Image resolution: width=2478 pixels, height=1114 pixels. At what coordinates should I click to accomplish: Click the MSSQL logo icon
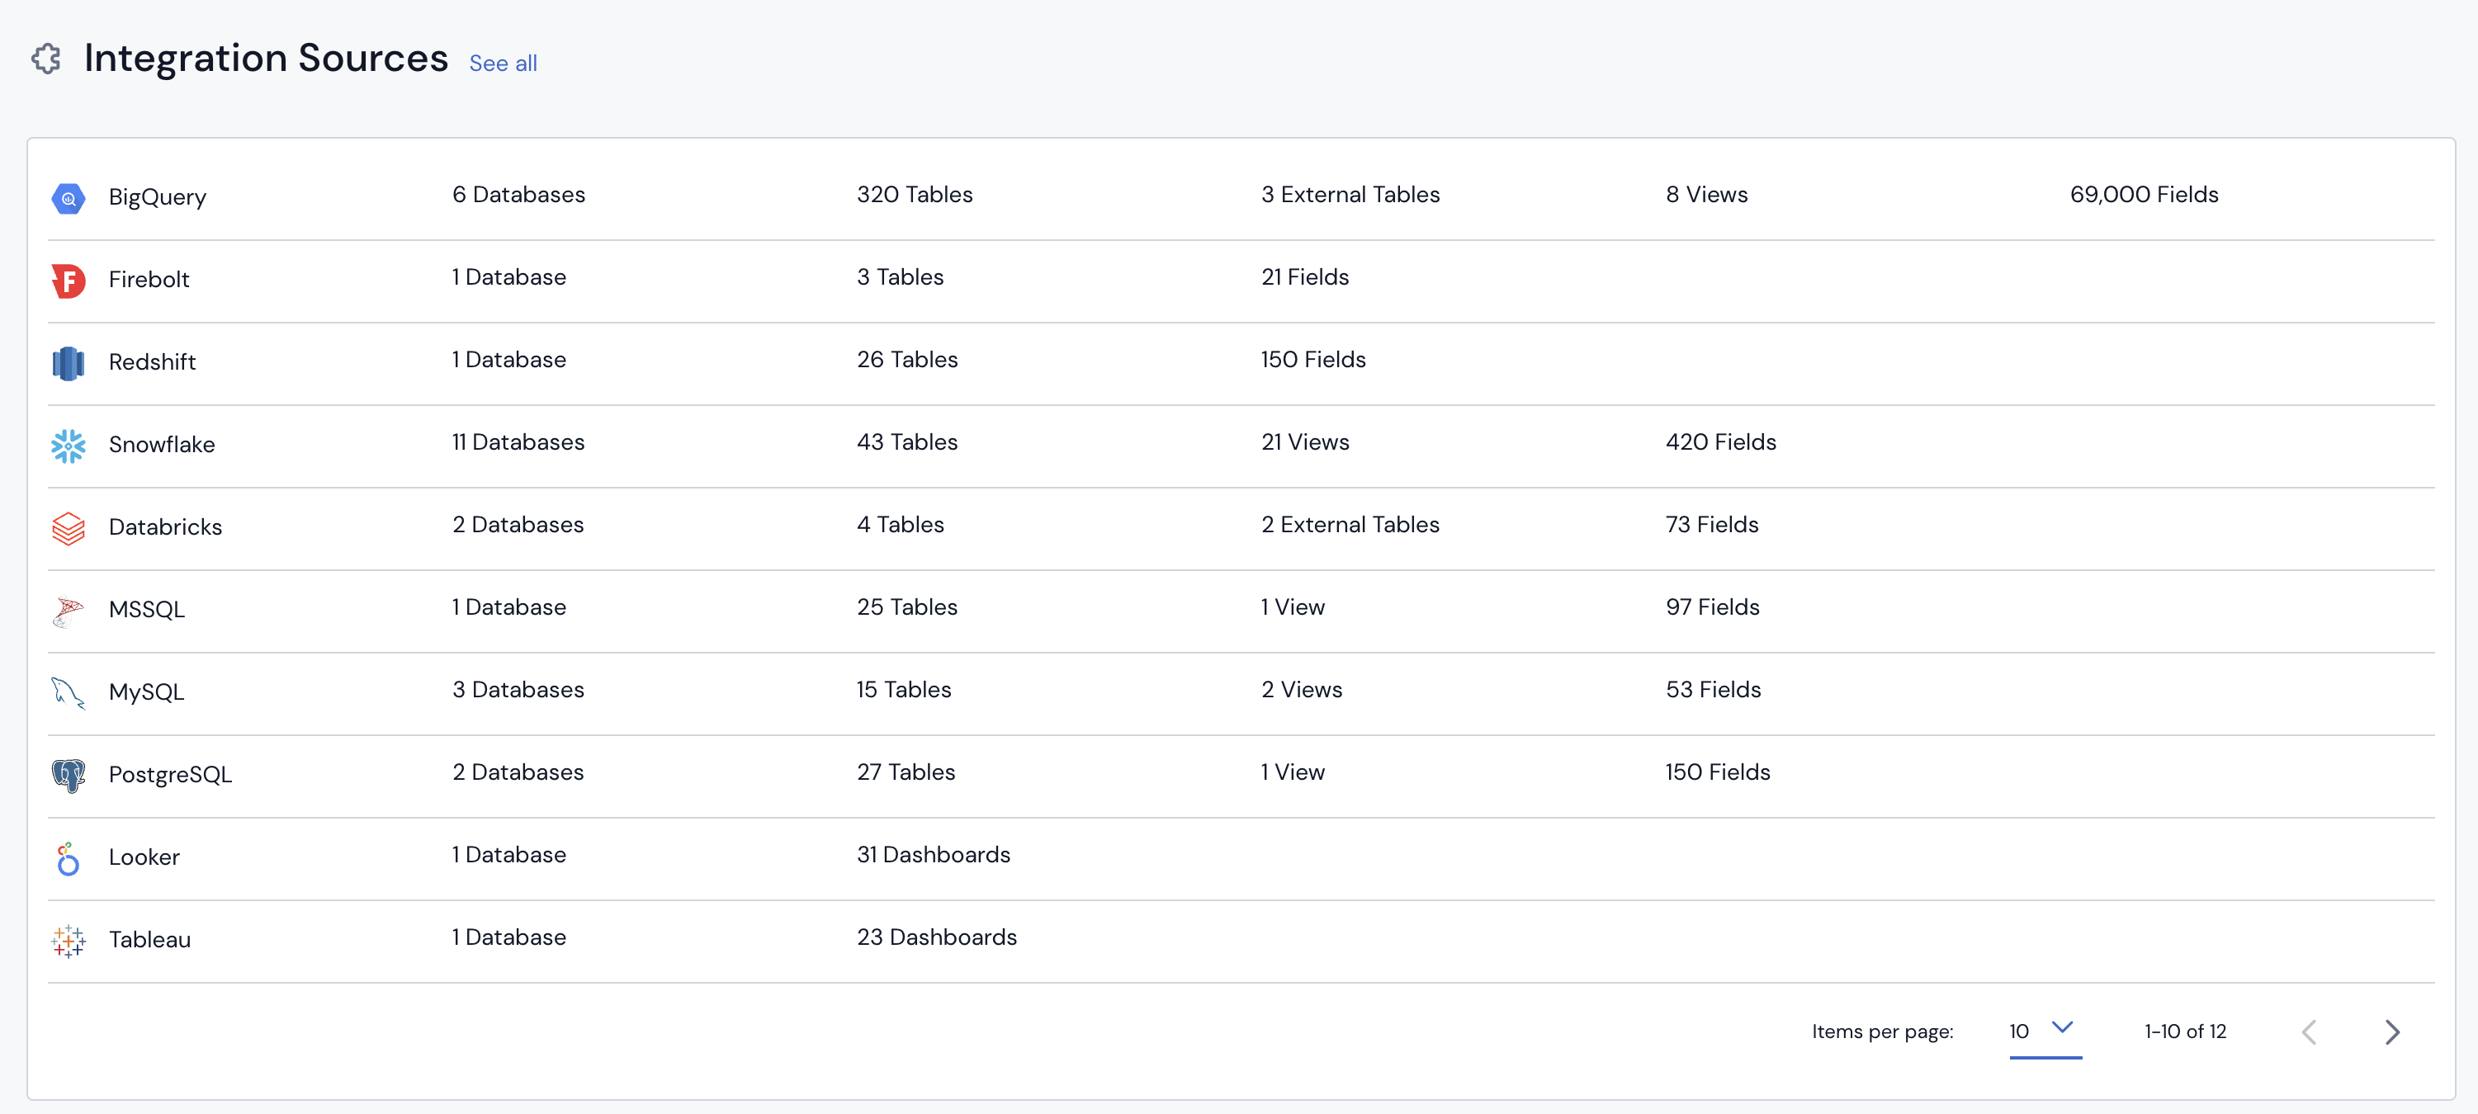pyautogui.click(x=69, y=611)
